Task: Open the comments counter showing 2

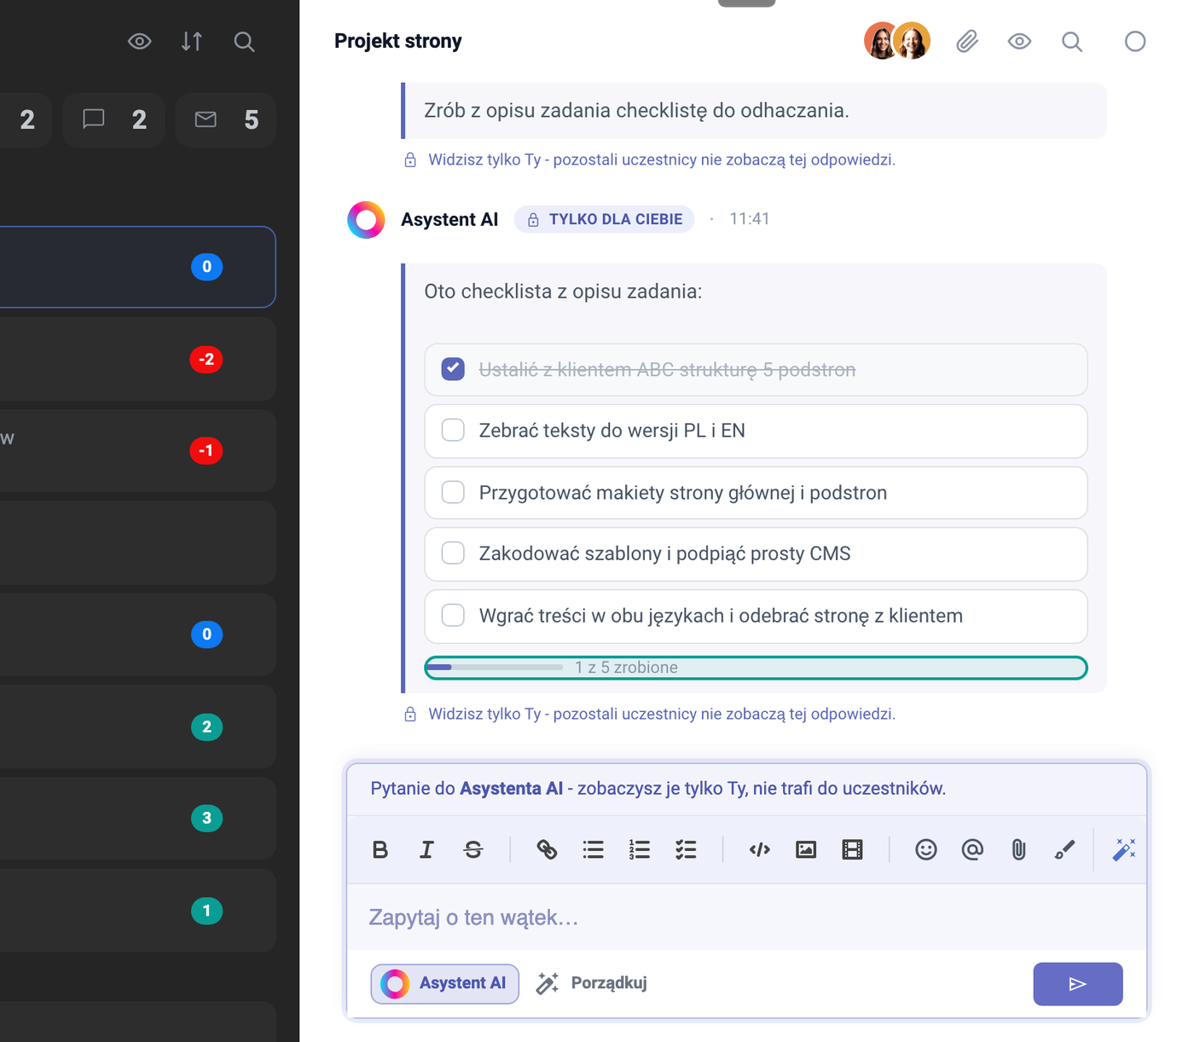Action: (114, 120)
